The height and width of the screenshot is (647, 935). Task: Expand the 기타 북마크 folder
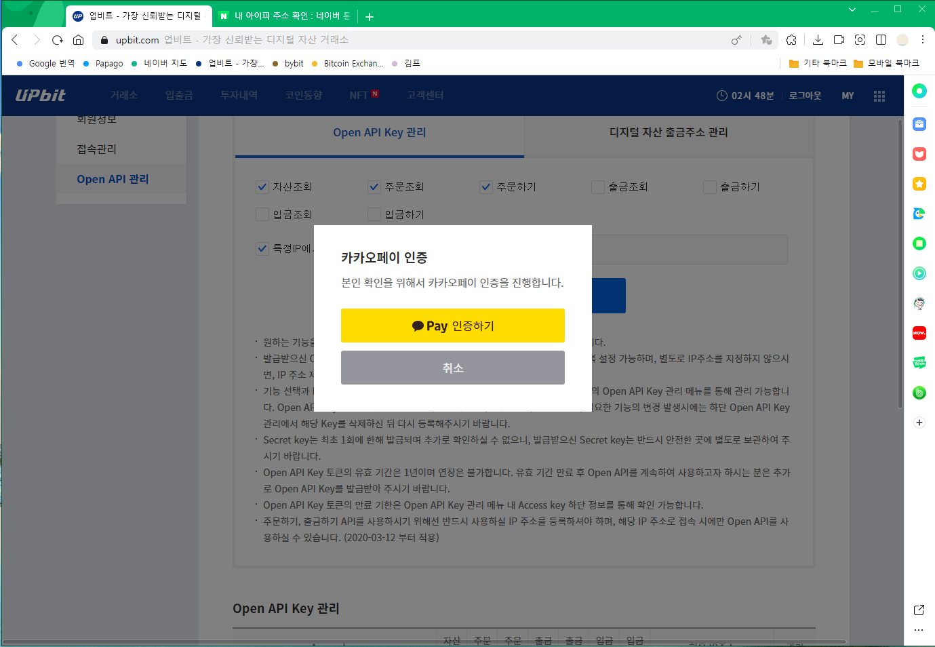click(818, 63)
